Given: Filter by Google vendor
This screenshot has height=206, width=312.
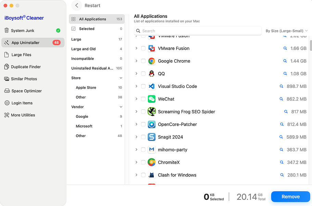Looking at the screenshot, I should (97, 116).
